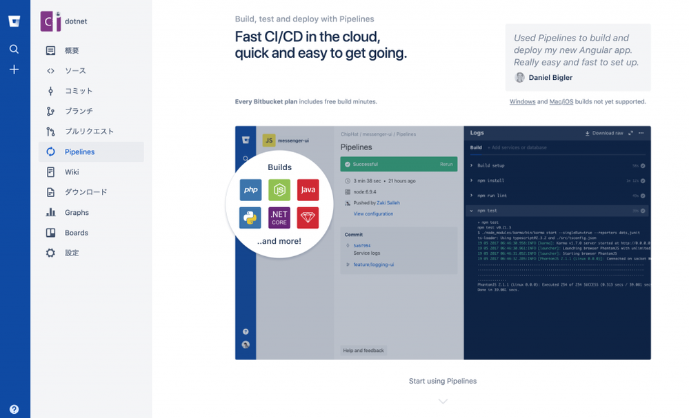
Task: Select Pipelines in the sidebar
Action: (x=91, y=151)
